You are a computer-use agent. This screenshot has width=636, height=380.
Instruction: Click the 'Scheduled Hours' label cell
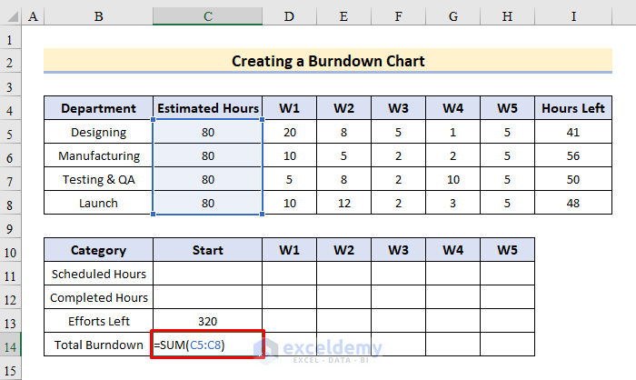click(99, 274)
